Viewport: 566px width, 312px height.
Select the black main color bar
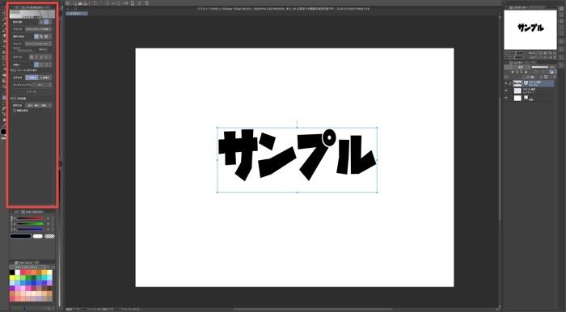[x=20, y=236]
